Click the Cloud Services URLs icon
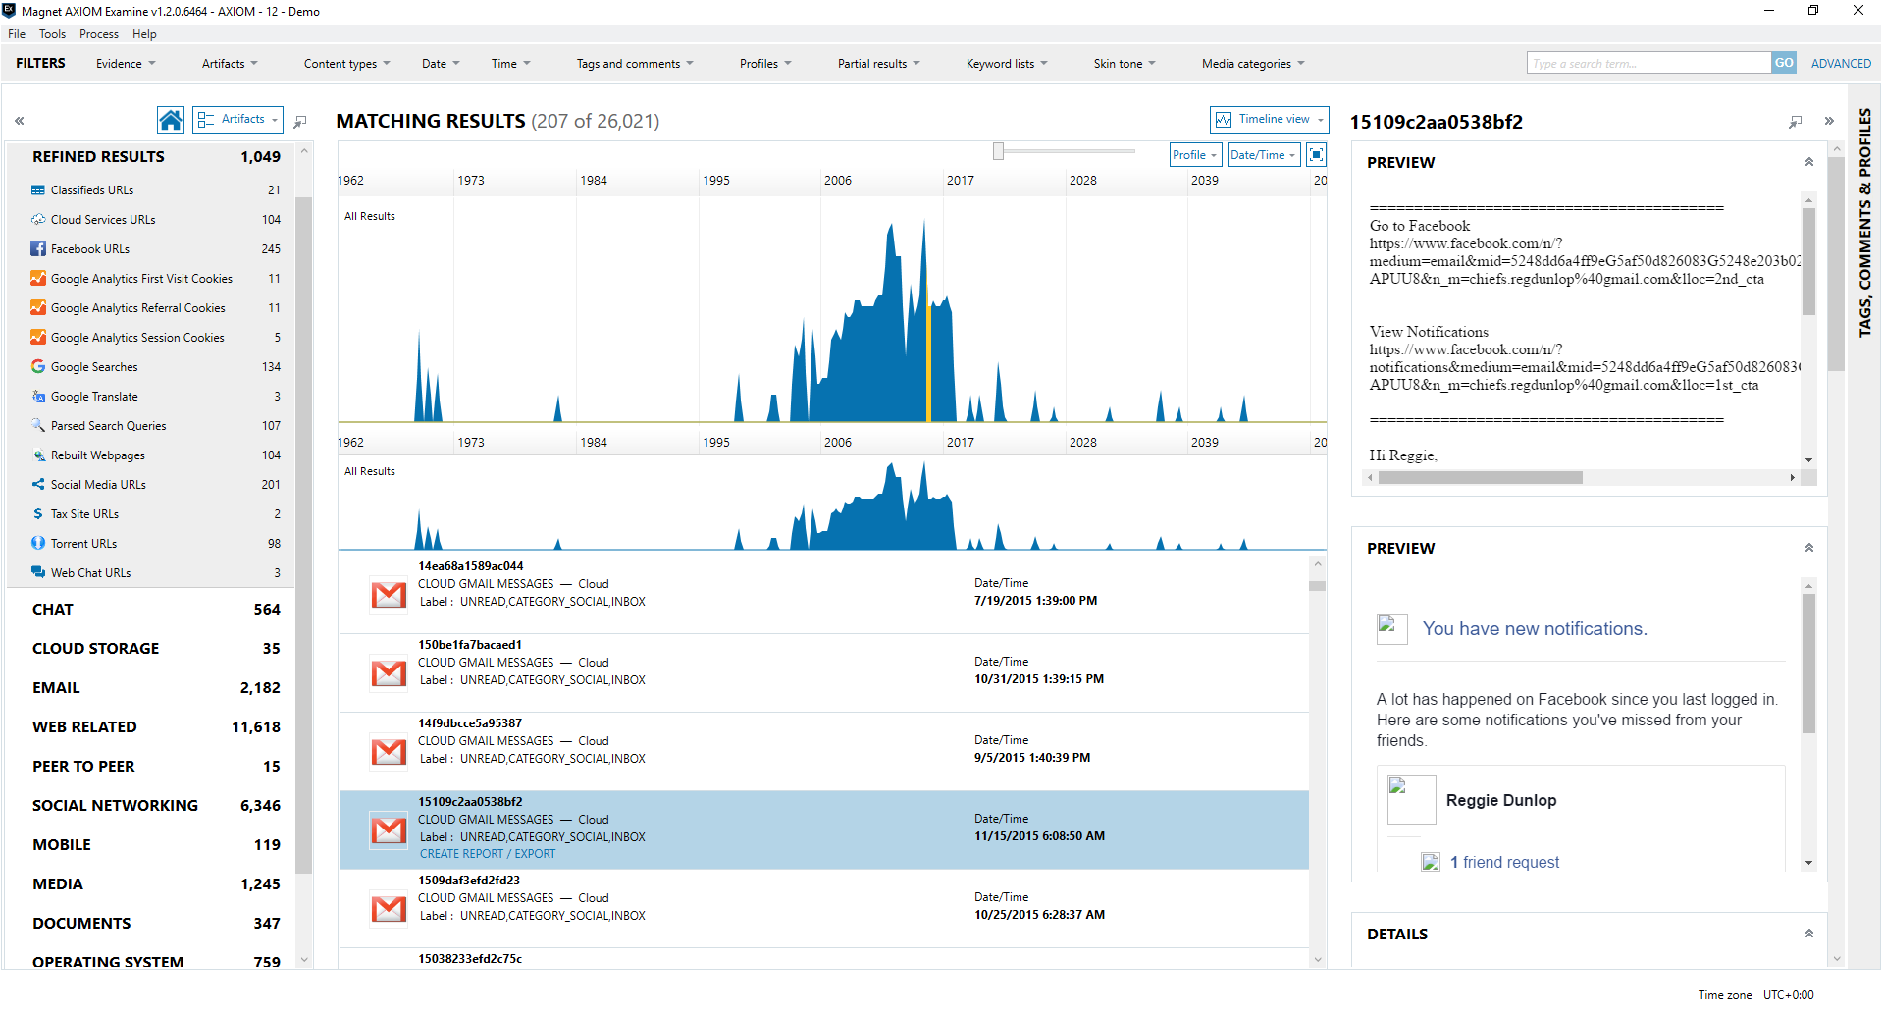1883x1016 pixels. 38,220
